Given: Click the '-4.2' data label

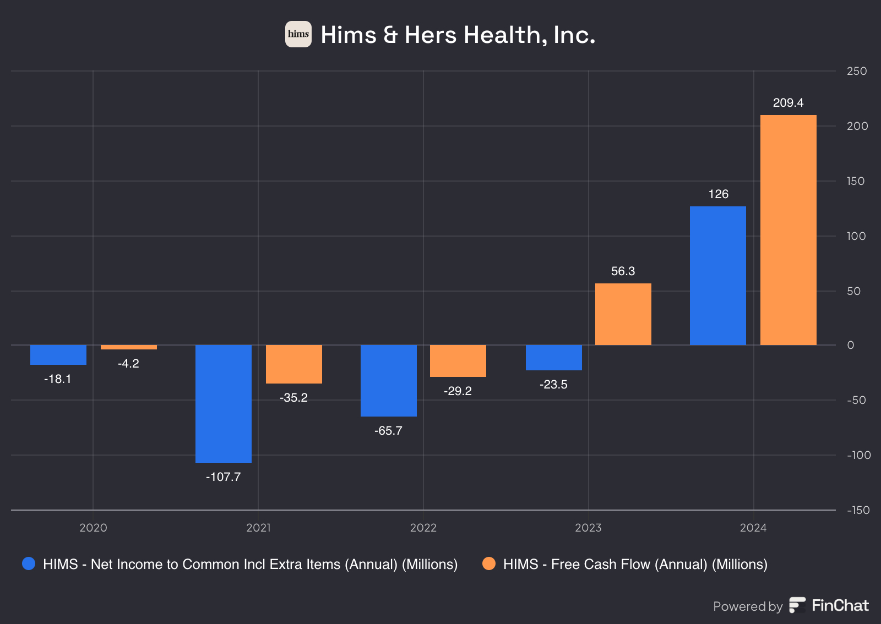Looking at the screenshot, I should pos(128,364).
